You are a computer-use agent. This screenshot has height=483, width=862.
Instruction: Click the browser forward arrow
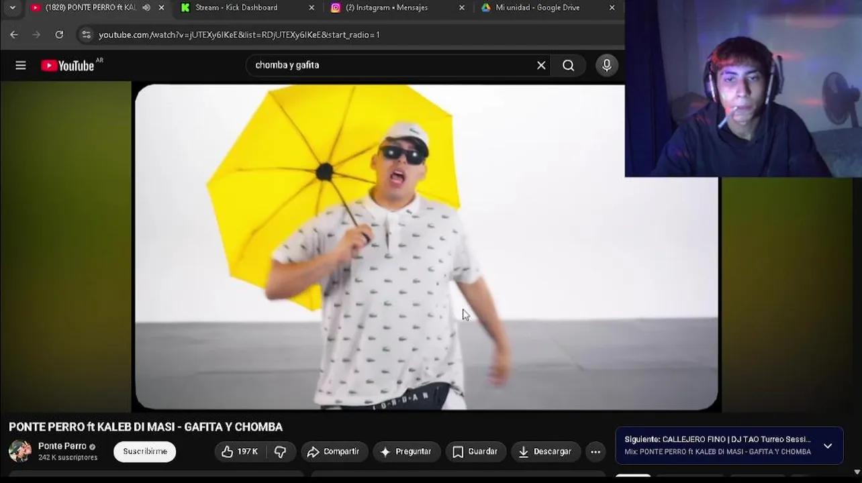36,35
